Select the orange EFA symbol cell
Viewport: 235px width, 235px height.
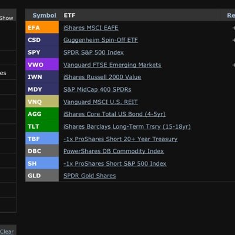tap(42, 28)
